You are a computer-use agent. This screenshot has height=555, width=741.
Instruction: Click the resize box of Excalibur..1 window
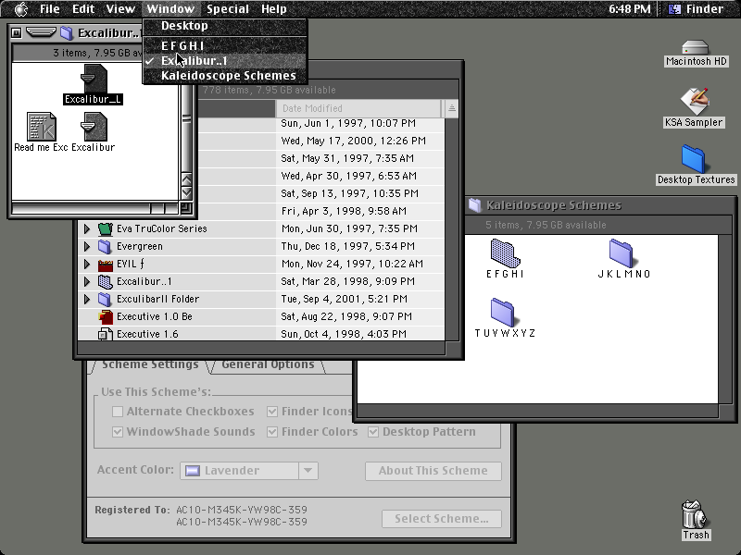coord(186,207)
